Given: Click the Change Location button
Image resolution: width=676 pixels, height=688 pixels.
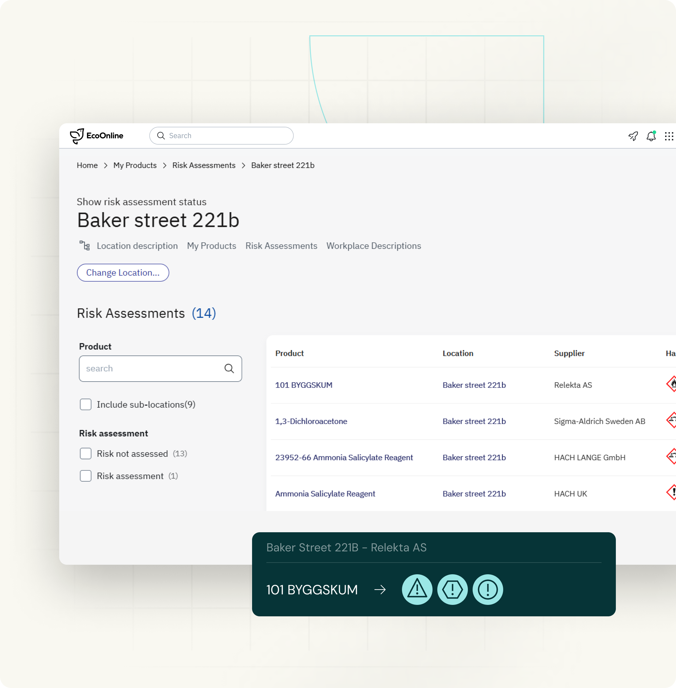Looking at the screenshot, I should 123,273.
